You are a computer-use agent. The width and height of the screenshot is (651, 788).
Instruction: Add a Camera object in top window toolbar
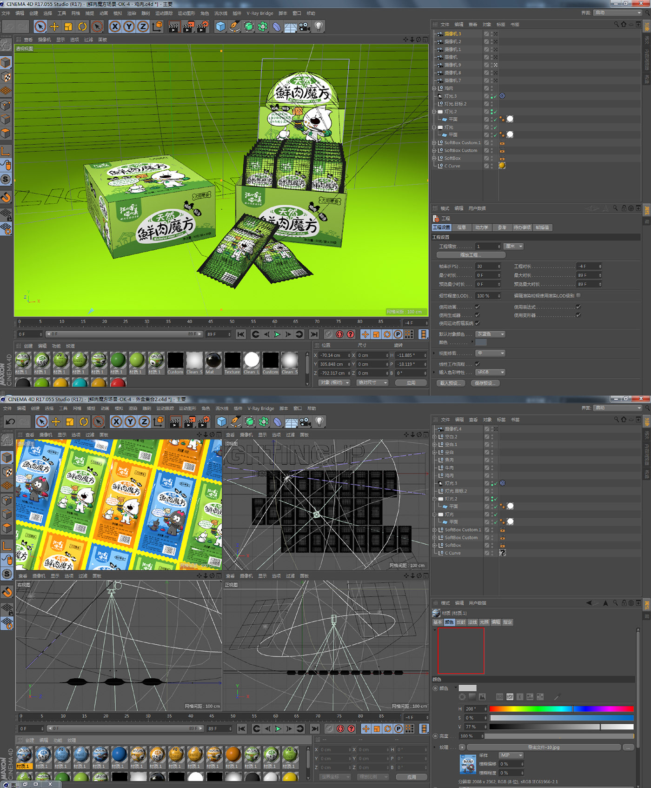(x=305, y=27)
